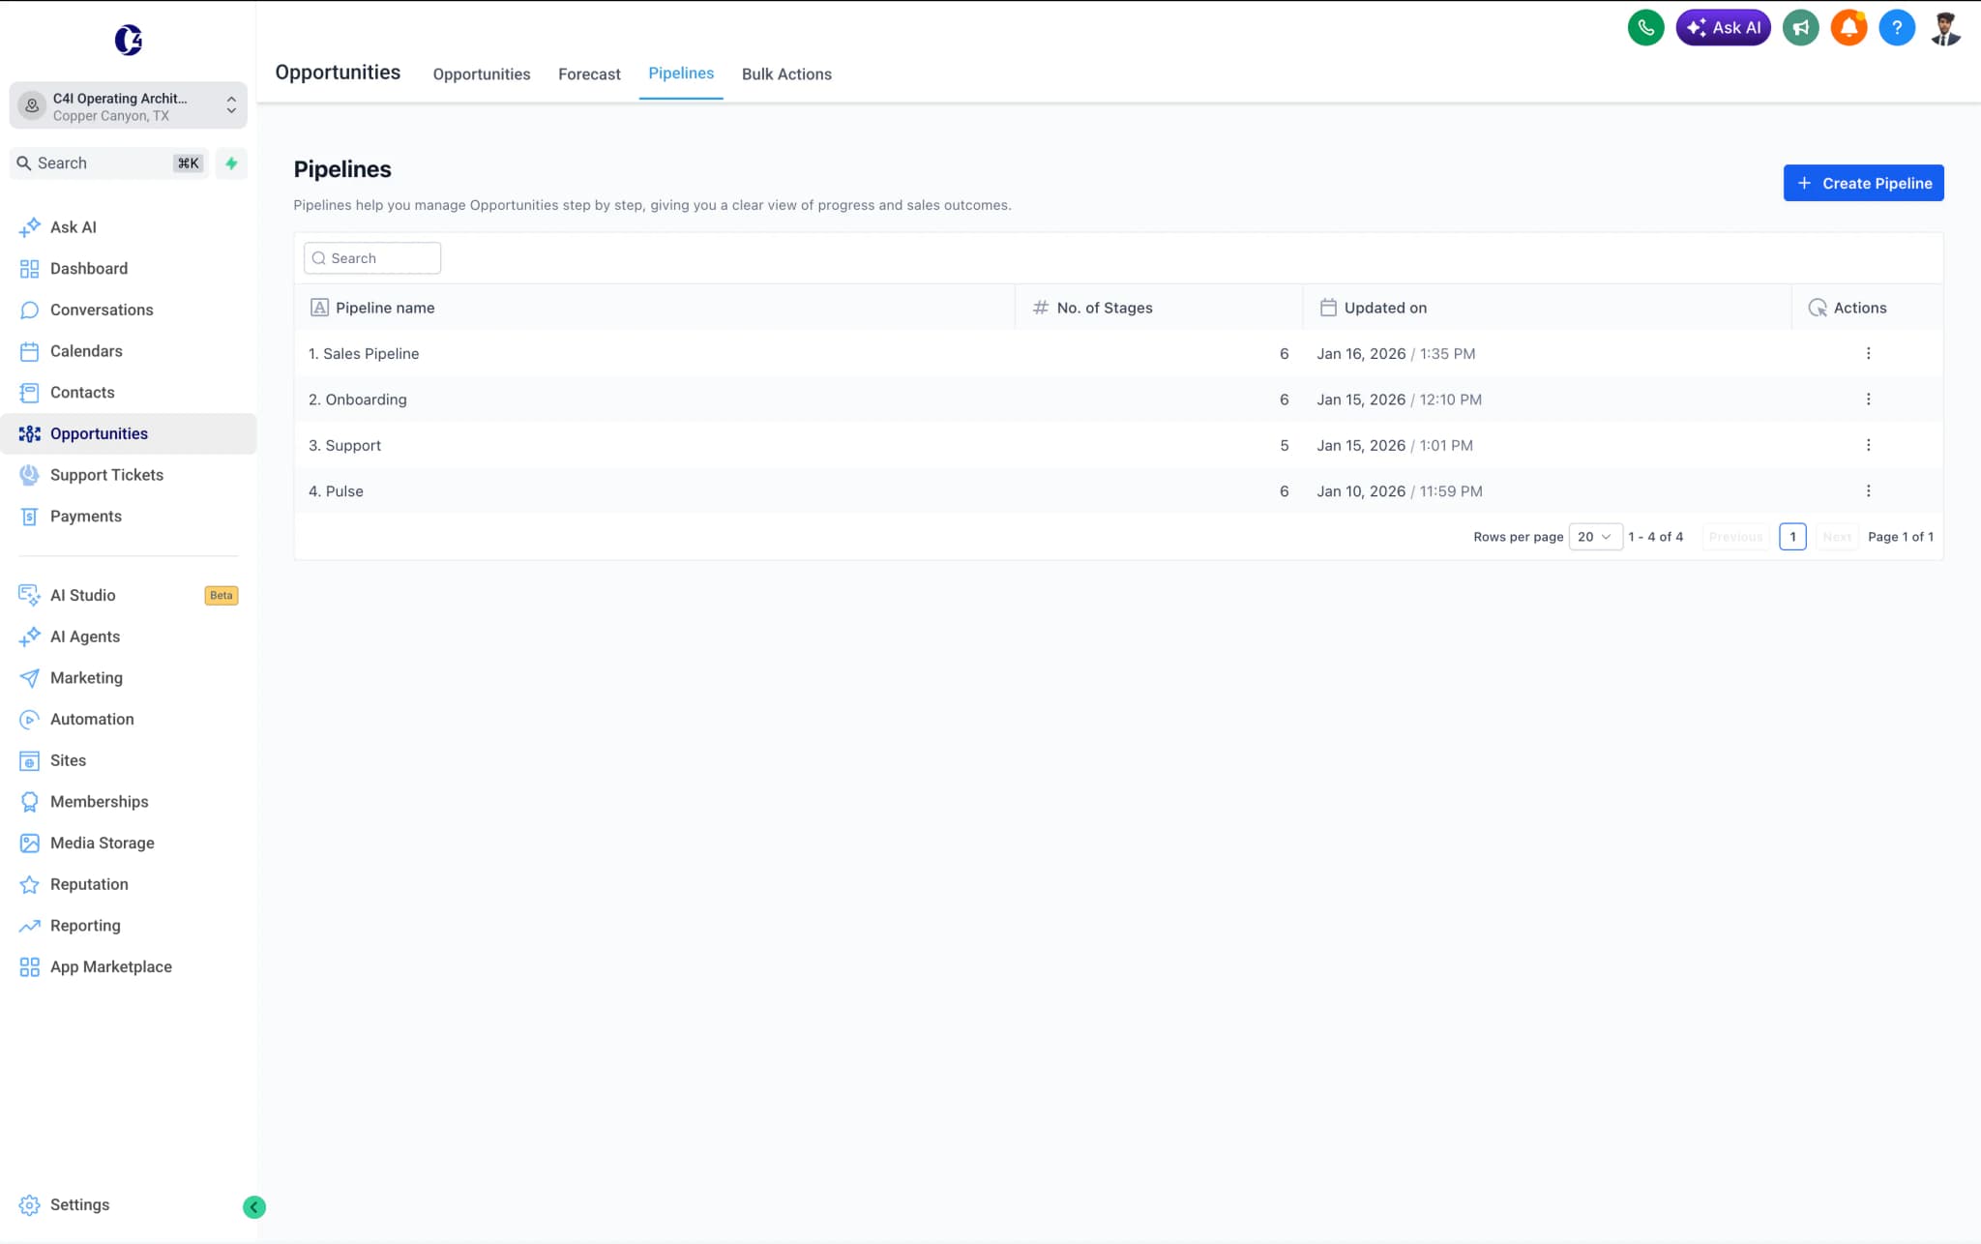Click the purple Ask AI button
Image resolution: width=1981 pixels, height=1244 pixels.
(1723, 28)
